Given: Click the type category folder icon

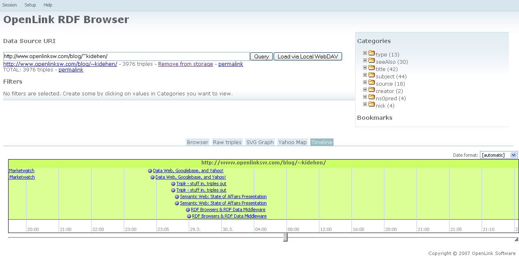Looking at the screenshot, I should tap(371, 53).
